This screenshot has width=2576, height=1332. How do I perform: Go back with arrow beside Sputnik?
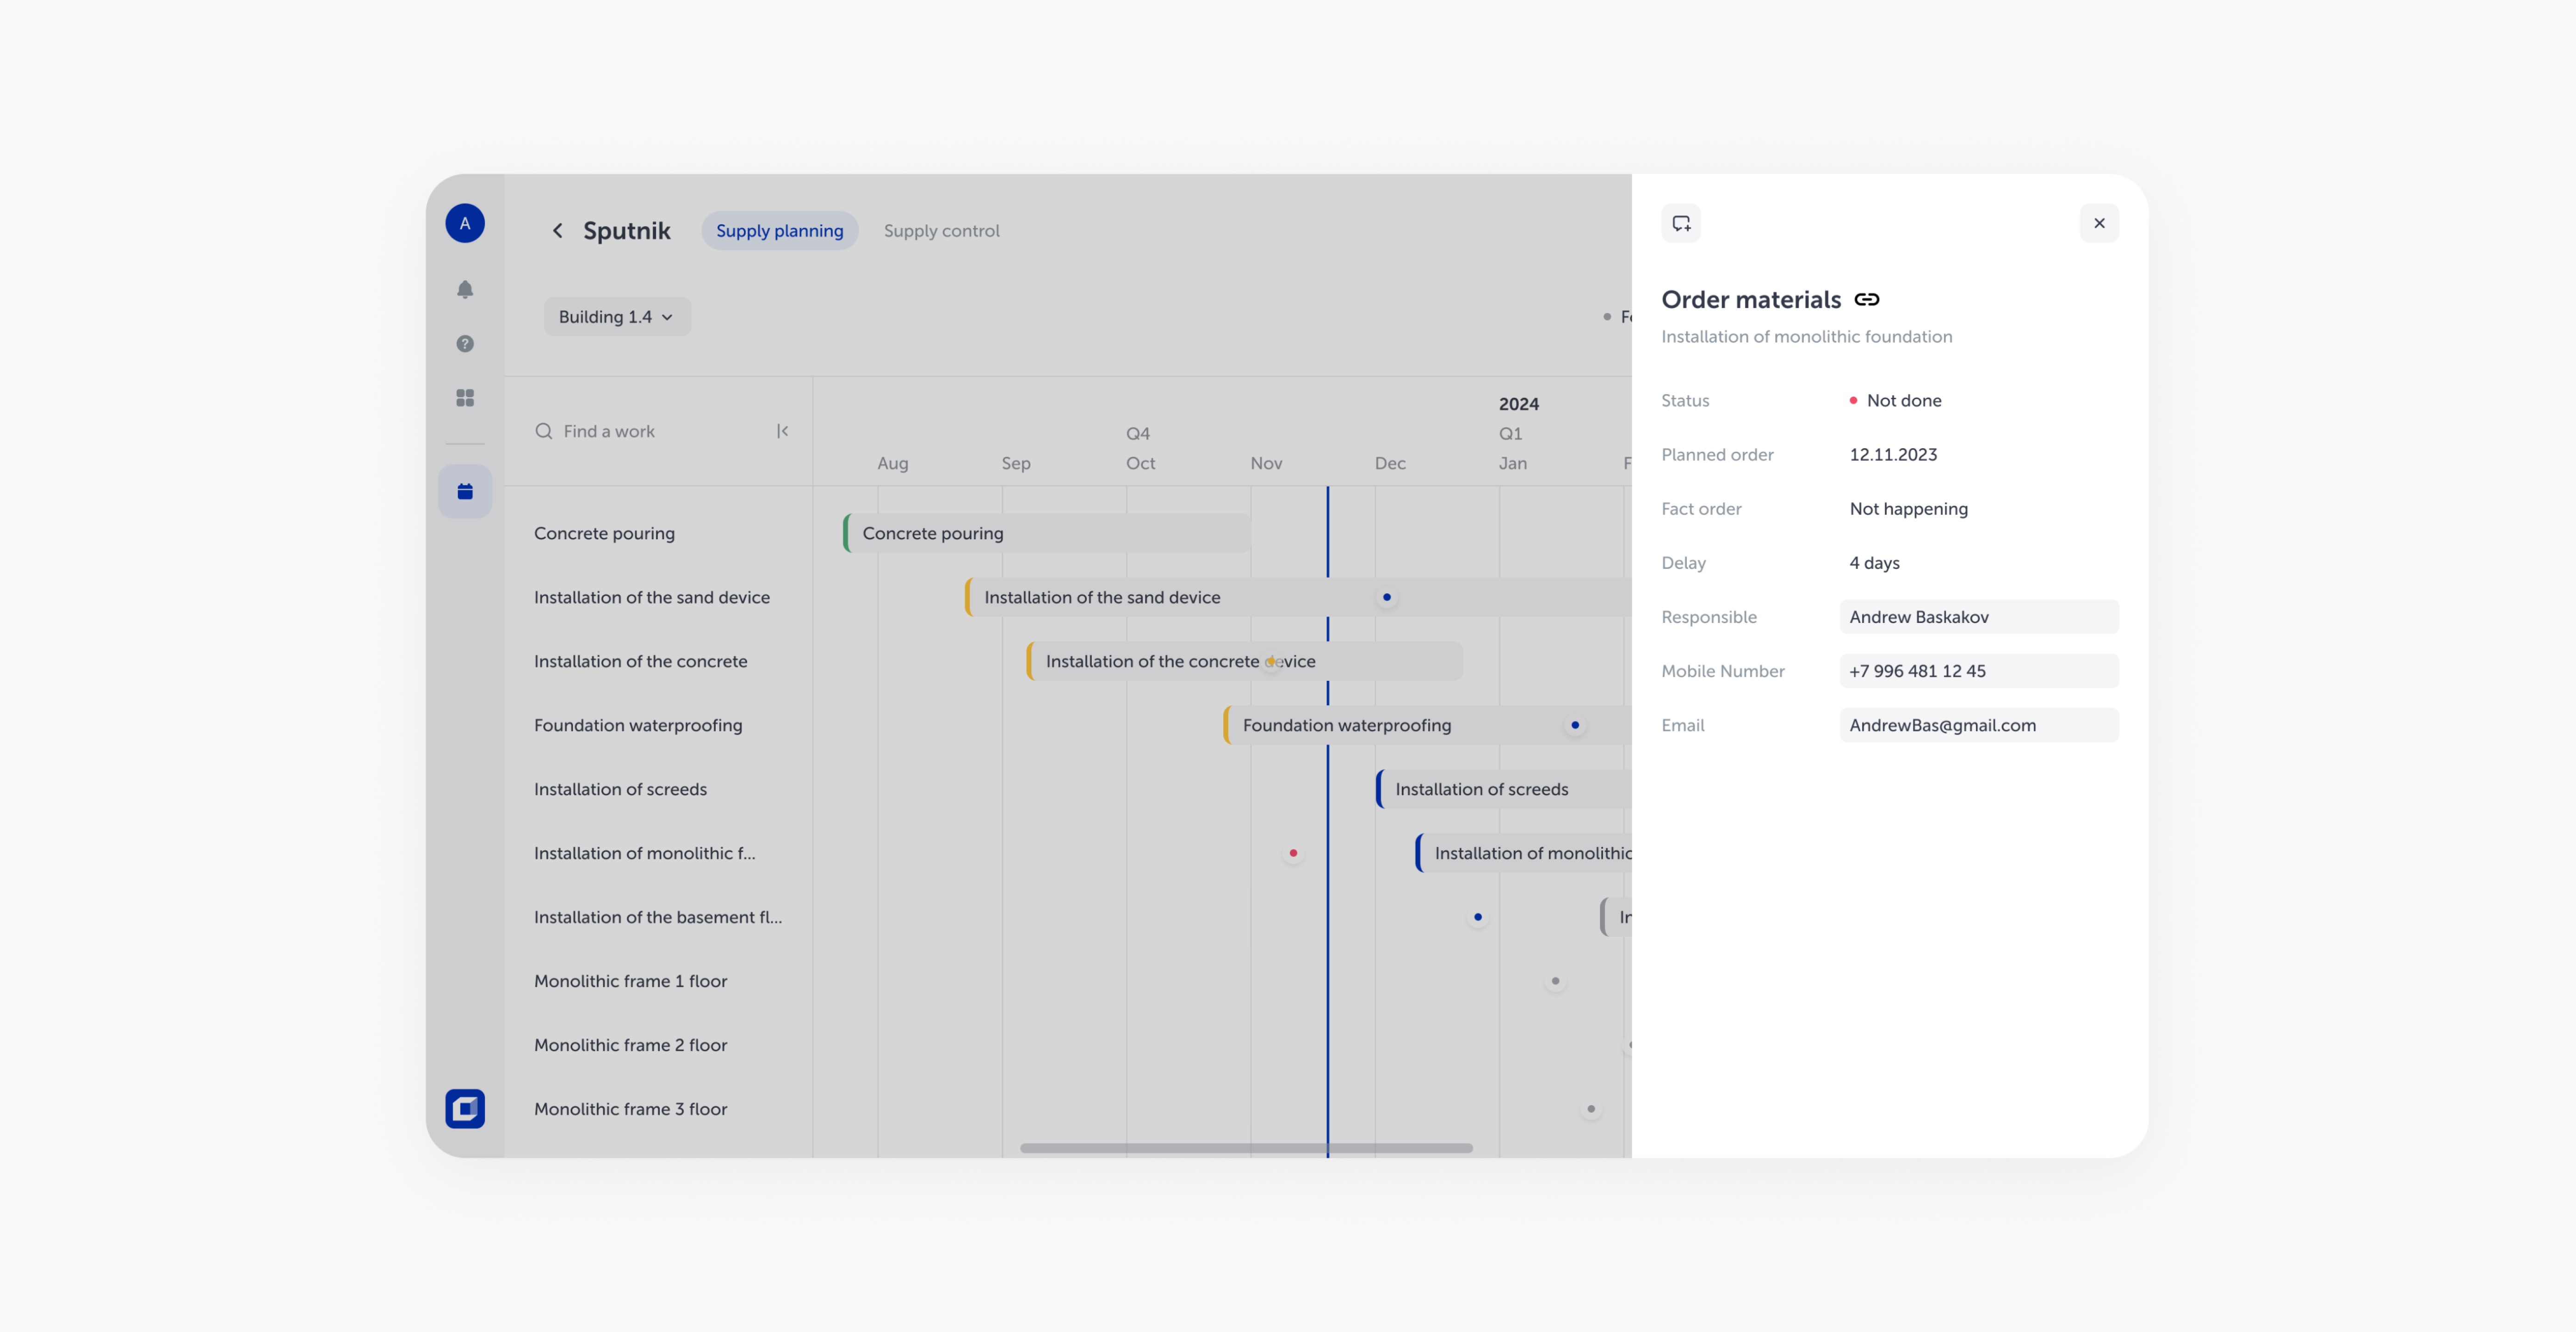(x=558, y=231)
